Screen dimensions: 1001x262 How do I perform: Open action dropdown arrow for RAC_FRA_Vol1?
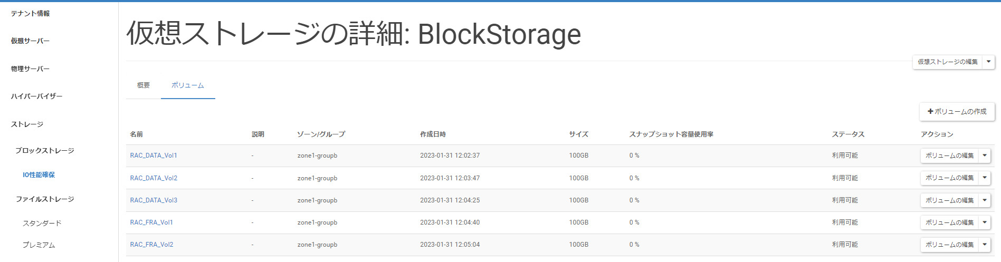(x=985, y=222)
